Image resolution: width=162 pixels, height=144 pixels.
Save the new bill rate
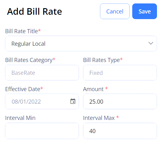pos(144,11)
